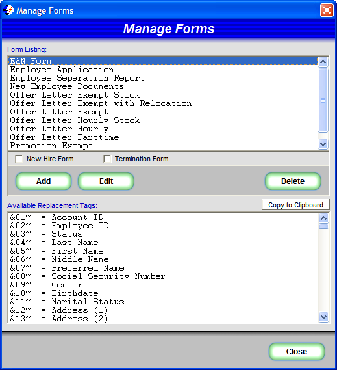Click the '&13~ = Address (2)' tag row
This screenshot has height=370, width=337.
[x=164, y=319]
